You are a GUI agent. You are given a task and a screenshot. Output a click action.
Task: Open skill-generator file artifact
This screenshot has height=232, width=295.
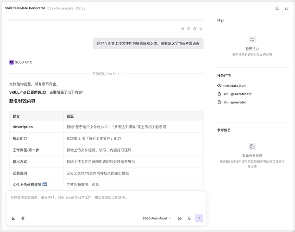tap(235, 102)
